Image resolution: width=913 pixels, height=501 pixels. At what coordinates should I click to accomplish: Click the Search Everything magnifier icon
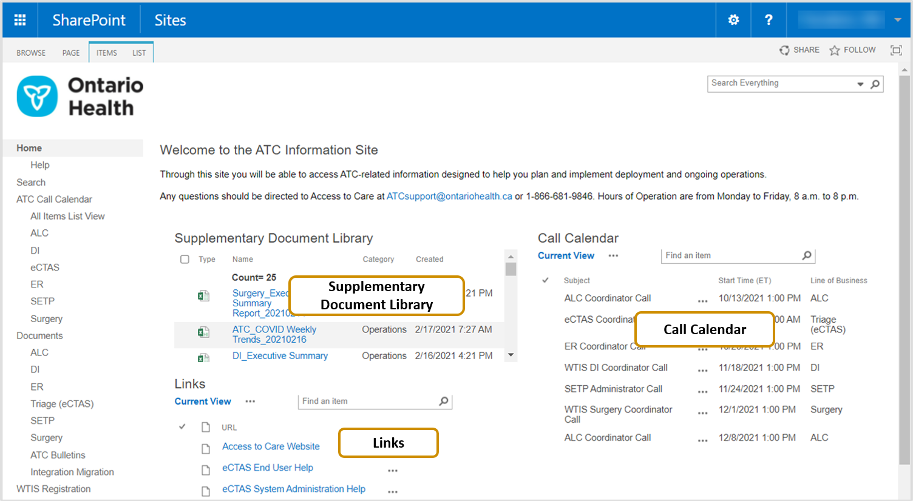(875, 84)
